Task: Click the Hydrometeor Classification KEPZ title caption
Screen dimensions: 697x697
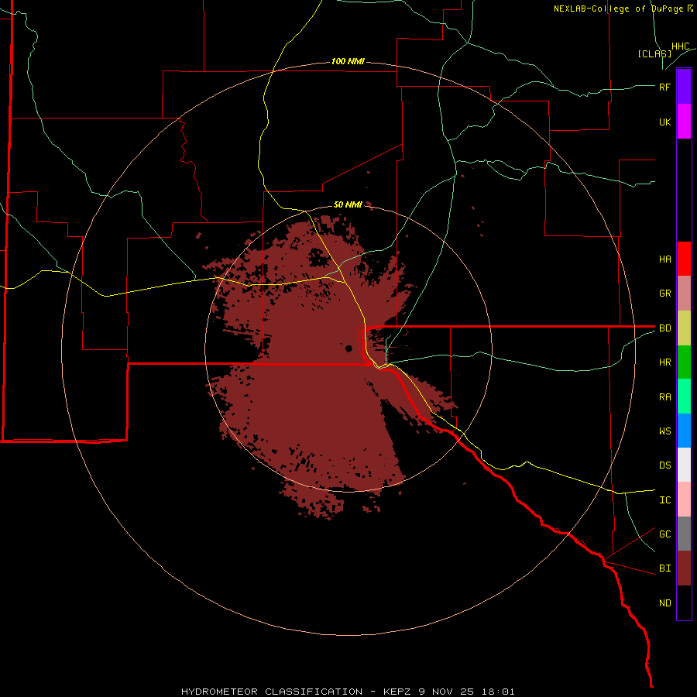Action: coord(348,692)
